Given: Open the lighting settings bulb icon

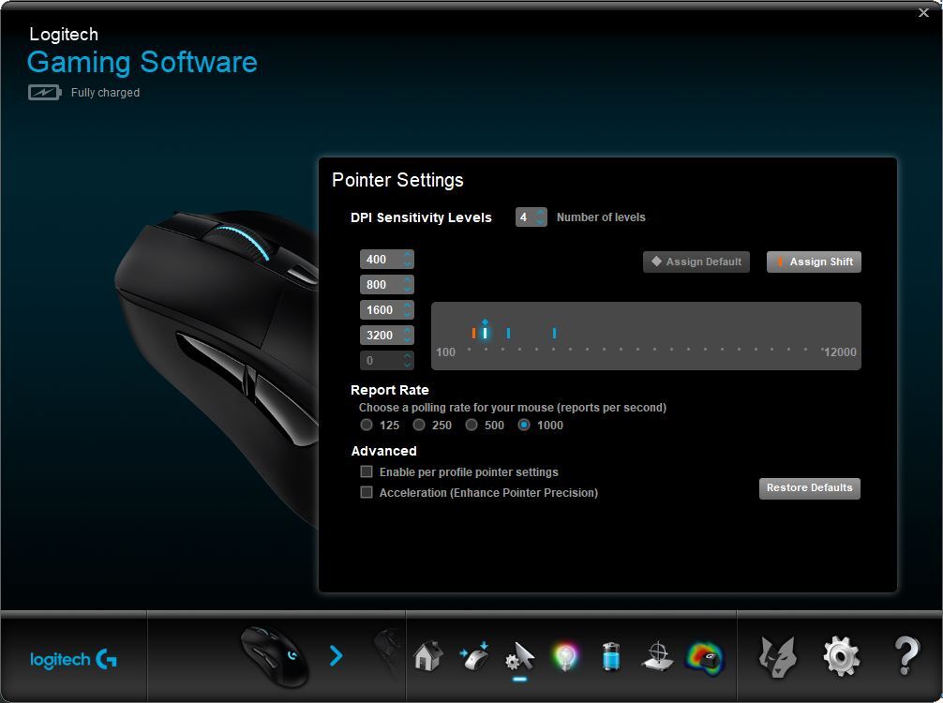Looking at the screenshot, I should [565, 656].
